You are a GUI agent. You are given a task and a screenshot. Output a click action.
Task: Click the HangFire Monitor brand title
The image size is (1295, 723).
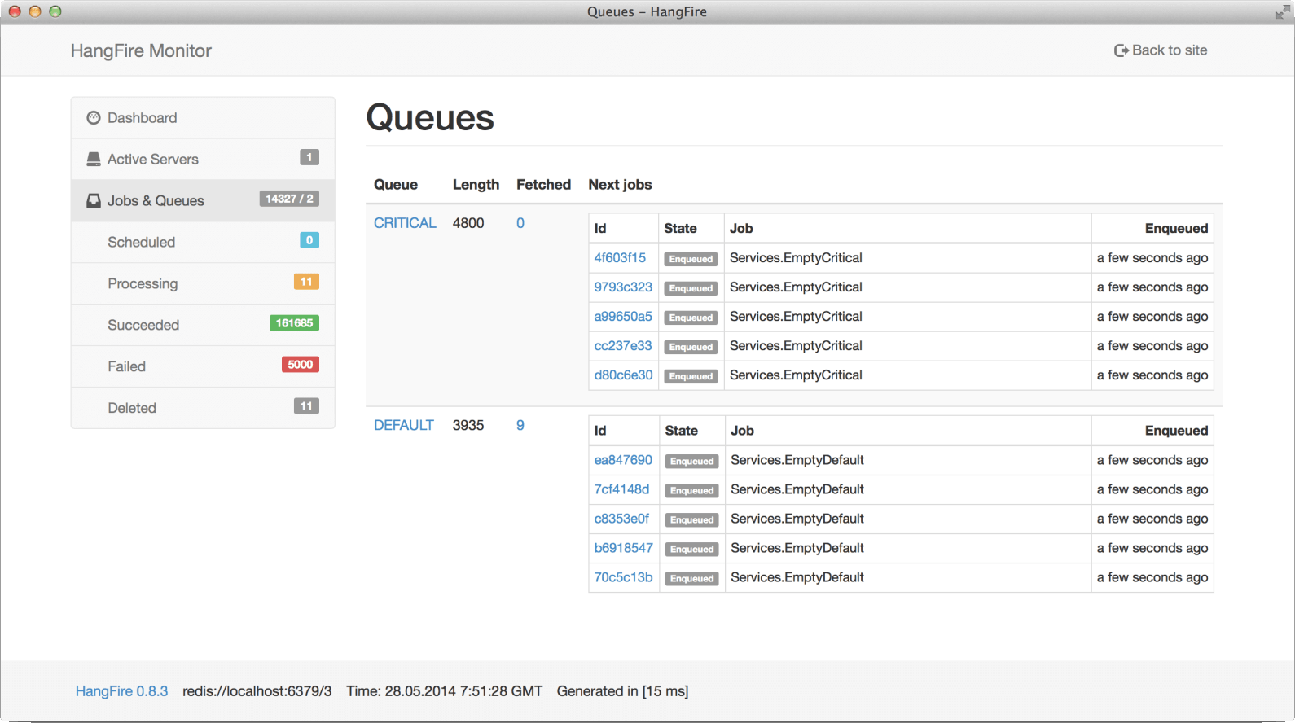click(141, 51)
